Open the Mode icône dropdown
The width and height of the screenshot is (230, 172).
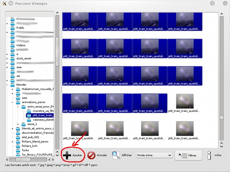[154, 155]
